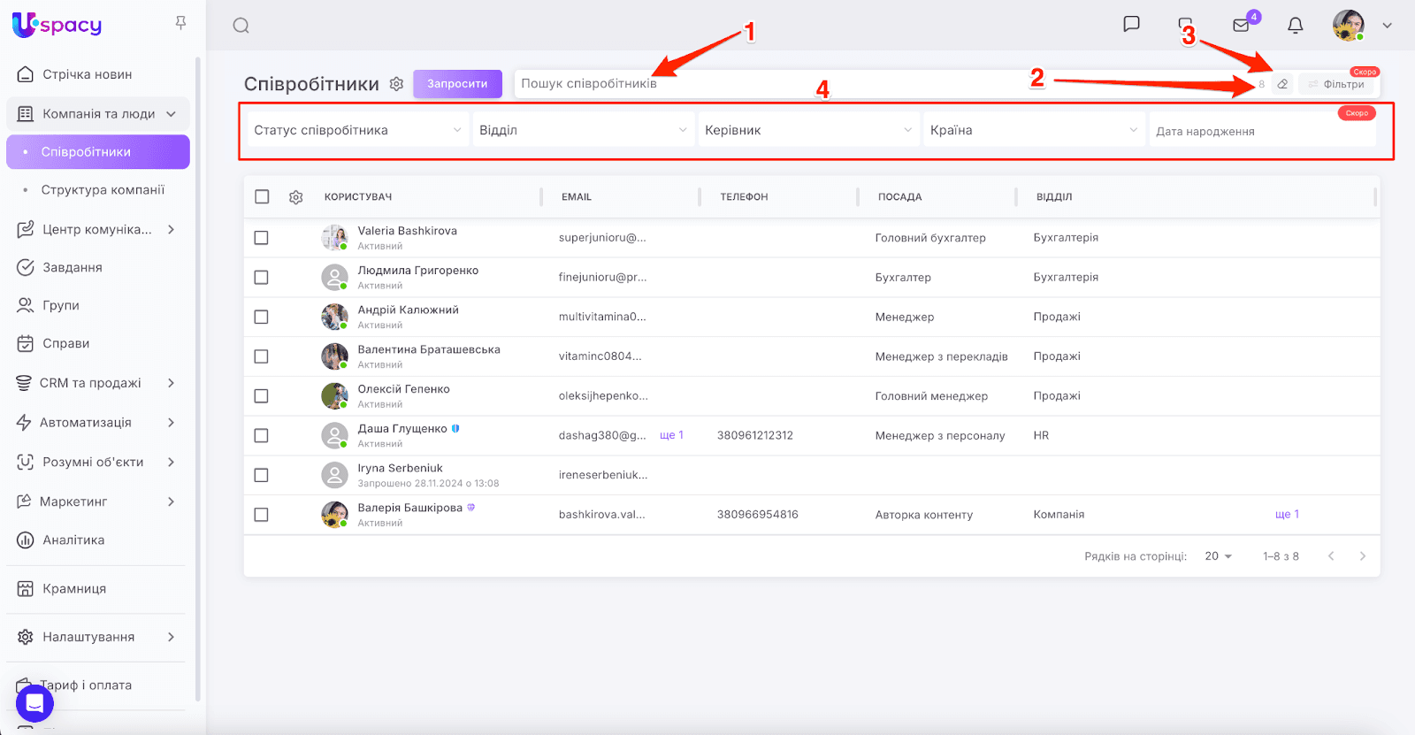Screen dimensions: 1415x735
Task: Click the eraser icon to clear filters
Action: 1282,84
